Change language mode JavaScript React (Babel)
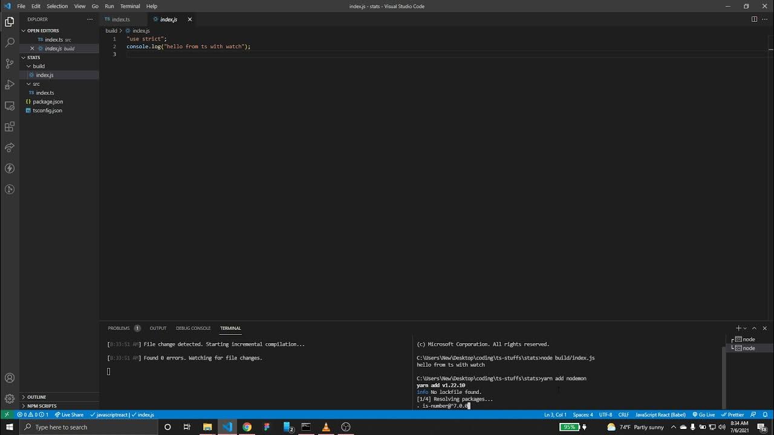The height and width of the screenshot is (435, 774). point(660,414)
